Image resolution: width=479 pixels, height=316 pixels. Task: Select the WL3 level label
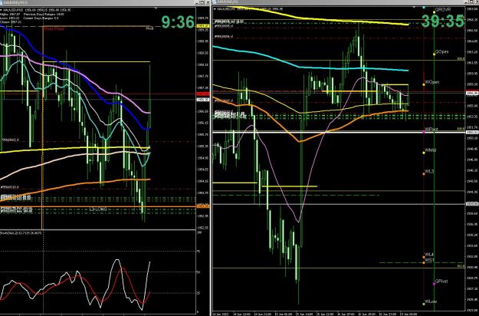(x=429, y=172)
